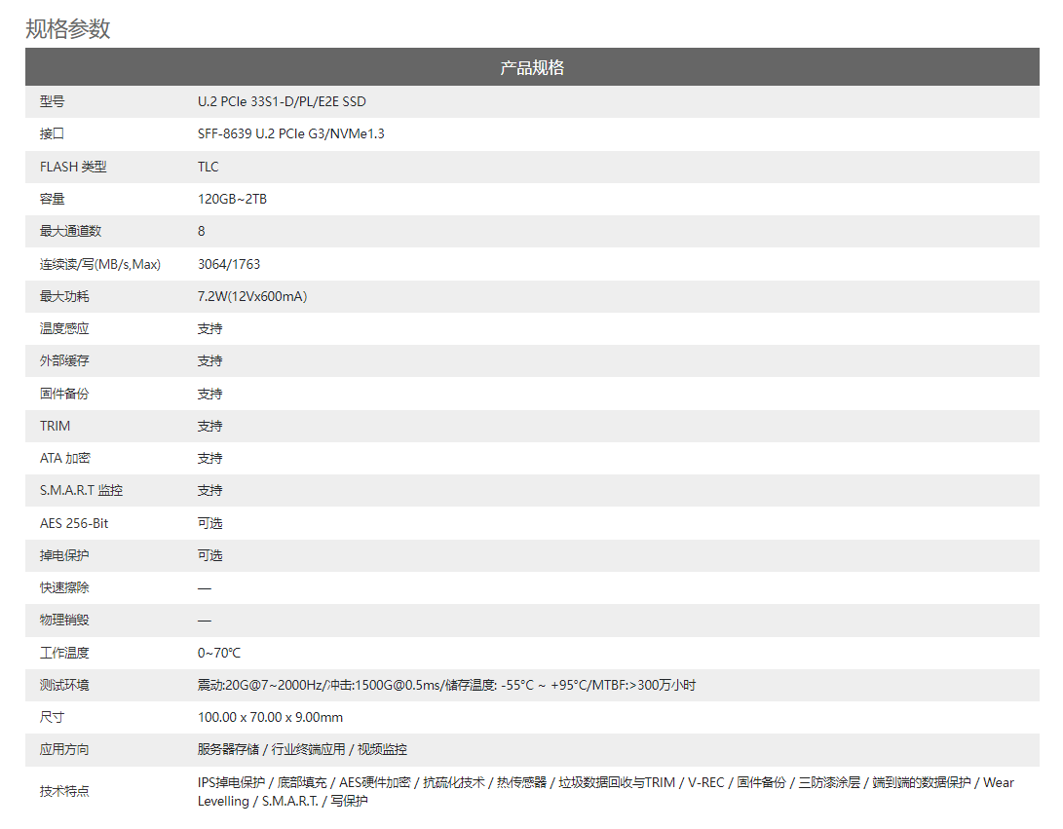1063x829 pixels.
Task: Select the 'AES 256-Bit' row label
Action: point(74,523)
